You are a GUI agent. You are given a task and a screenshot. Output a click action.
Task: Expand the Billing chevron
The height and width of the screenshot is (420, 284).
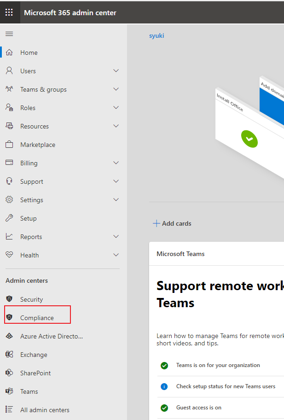(116, 163)
